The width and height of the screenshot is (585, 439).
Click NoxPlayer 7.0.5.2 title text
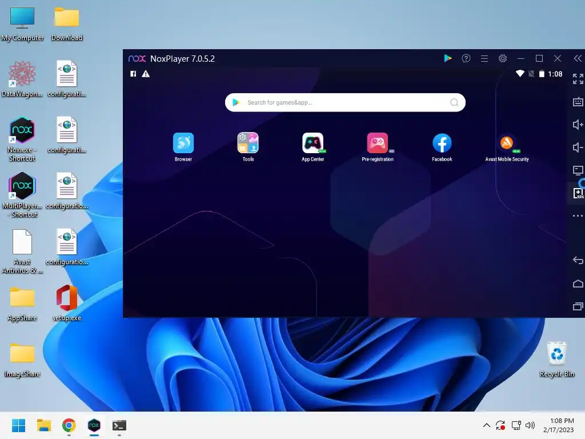click(x=182, y=59)
